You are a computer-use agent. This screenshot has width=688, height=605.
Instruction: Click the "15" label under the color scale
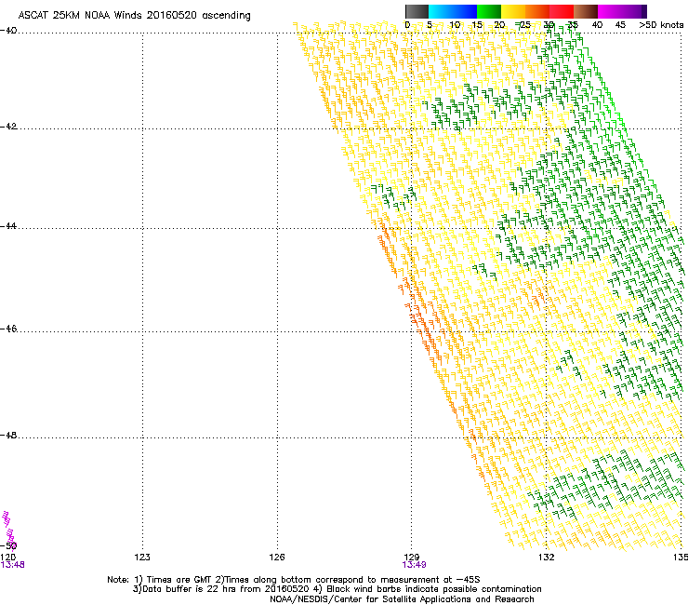pyautogui.click(x=477, y=25)
